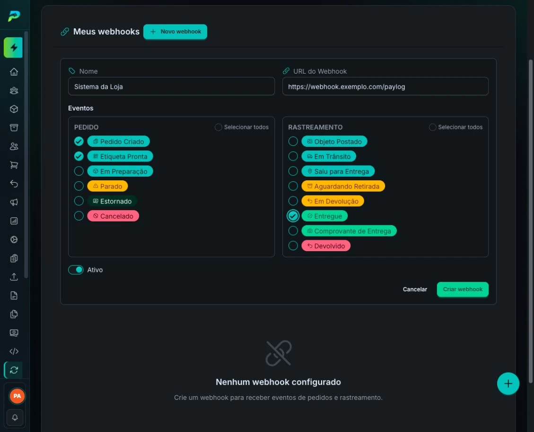Check the Devolvido event
The height and width of the screenshot is (432, 534).
point(293,246)
